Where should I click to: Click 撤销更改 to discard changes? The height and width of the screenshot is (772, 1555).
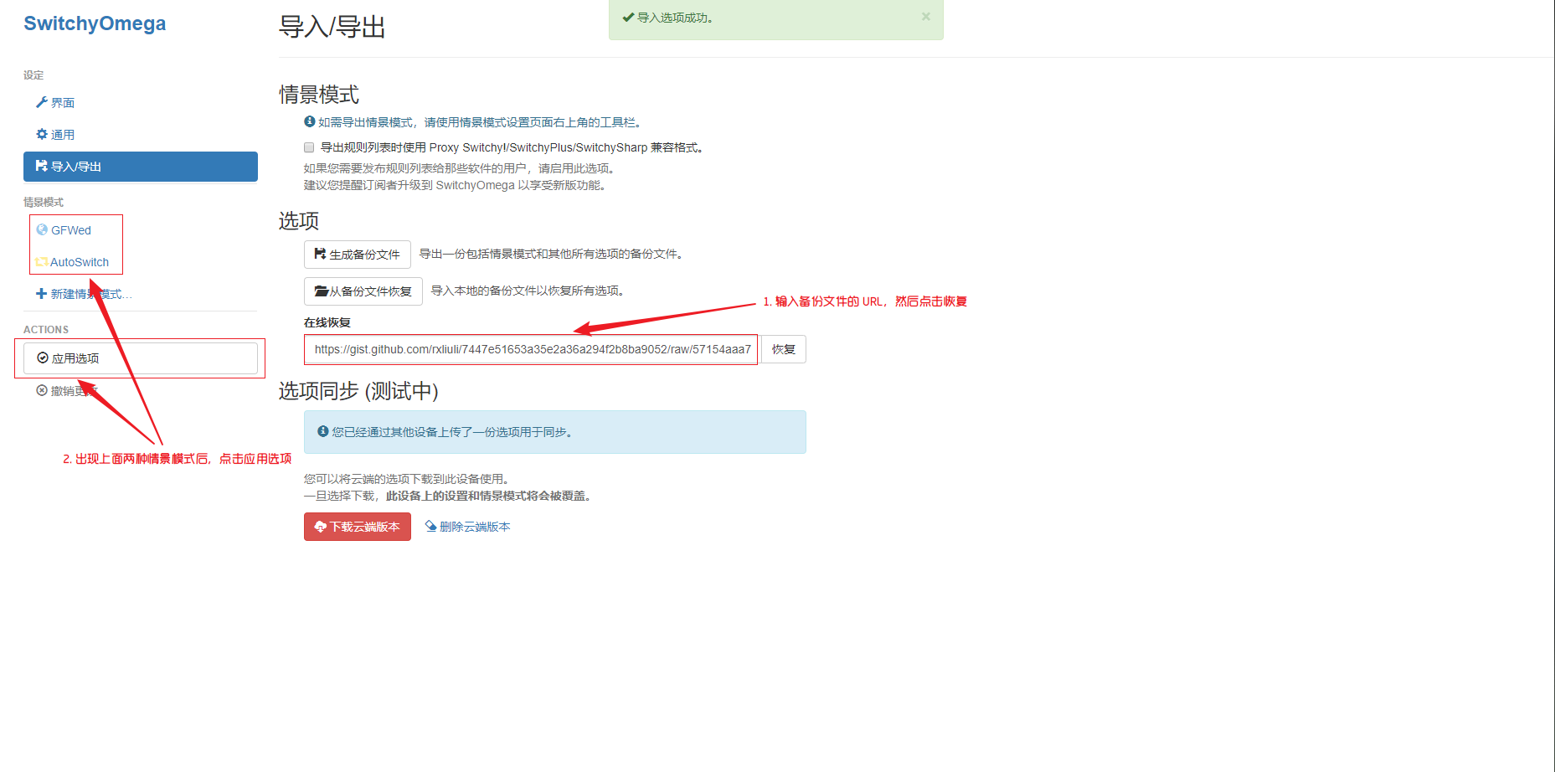point(67,391)
